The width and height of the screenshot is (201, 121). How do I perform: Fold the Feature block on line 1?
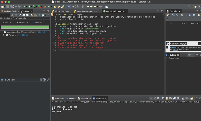coord(57,14)
